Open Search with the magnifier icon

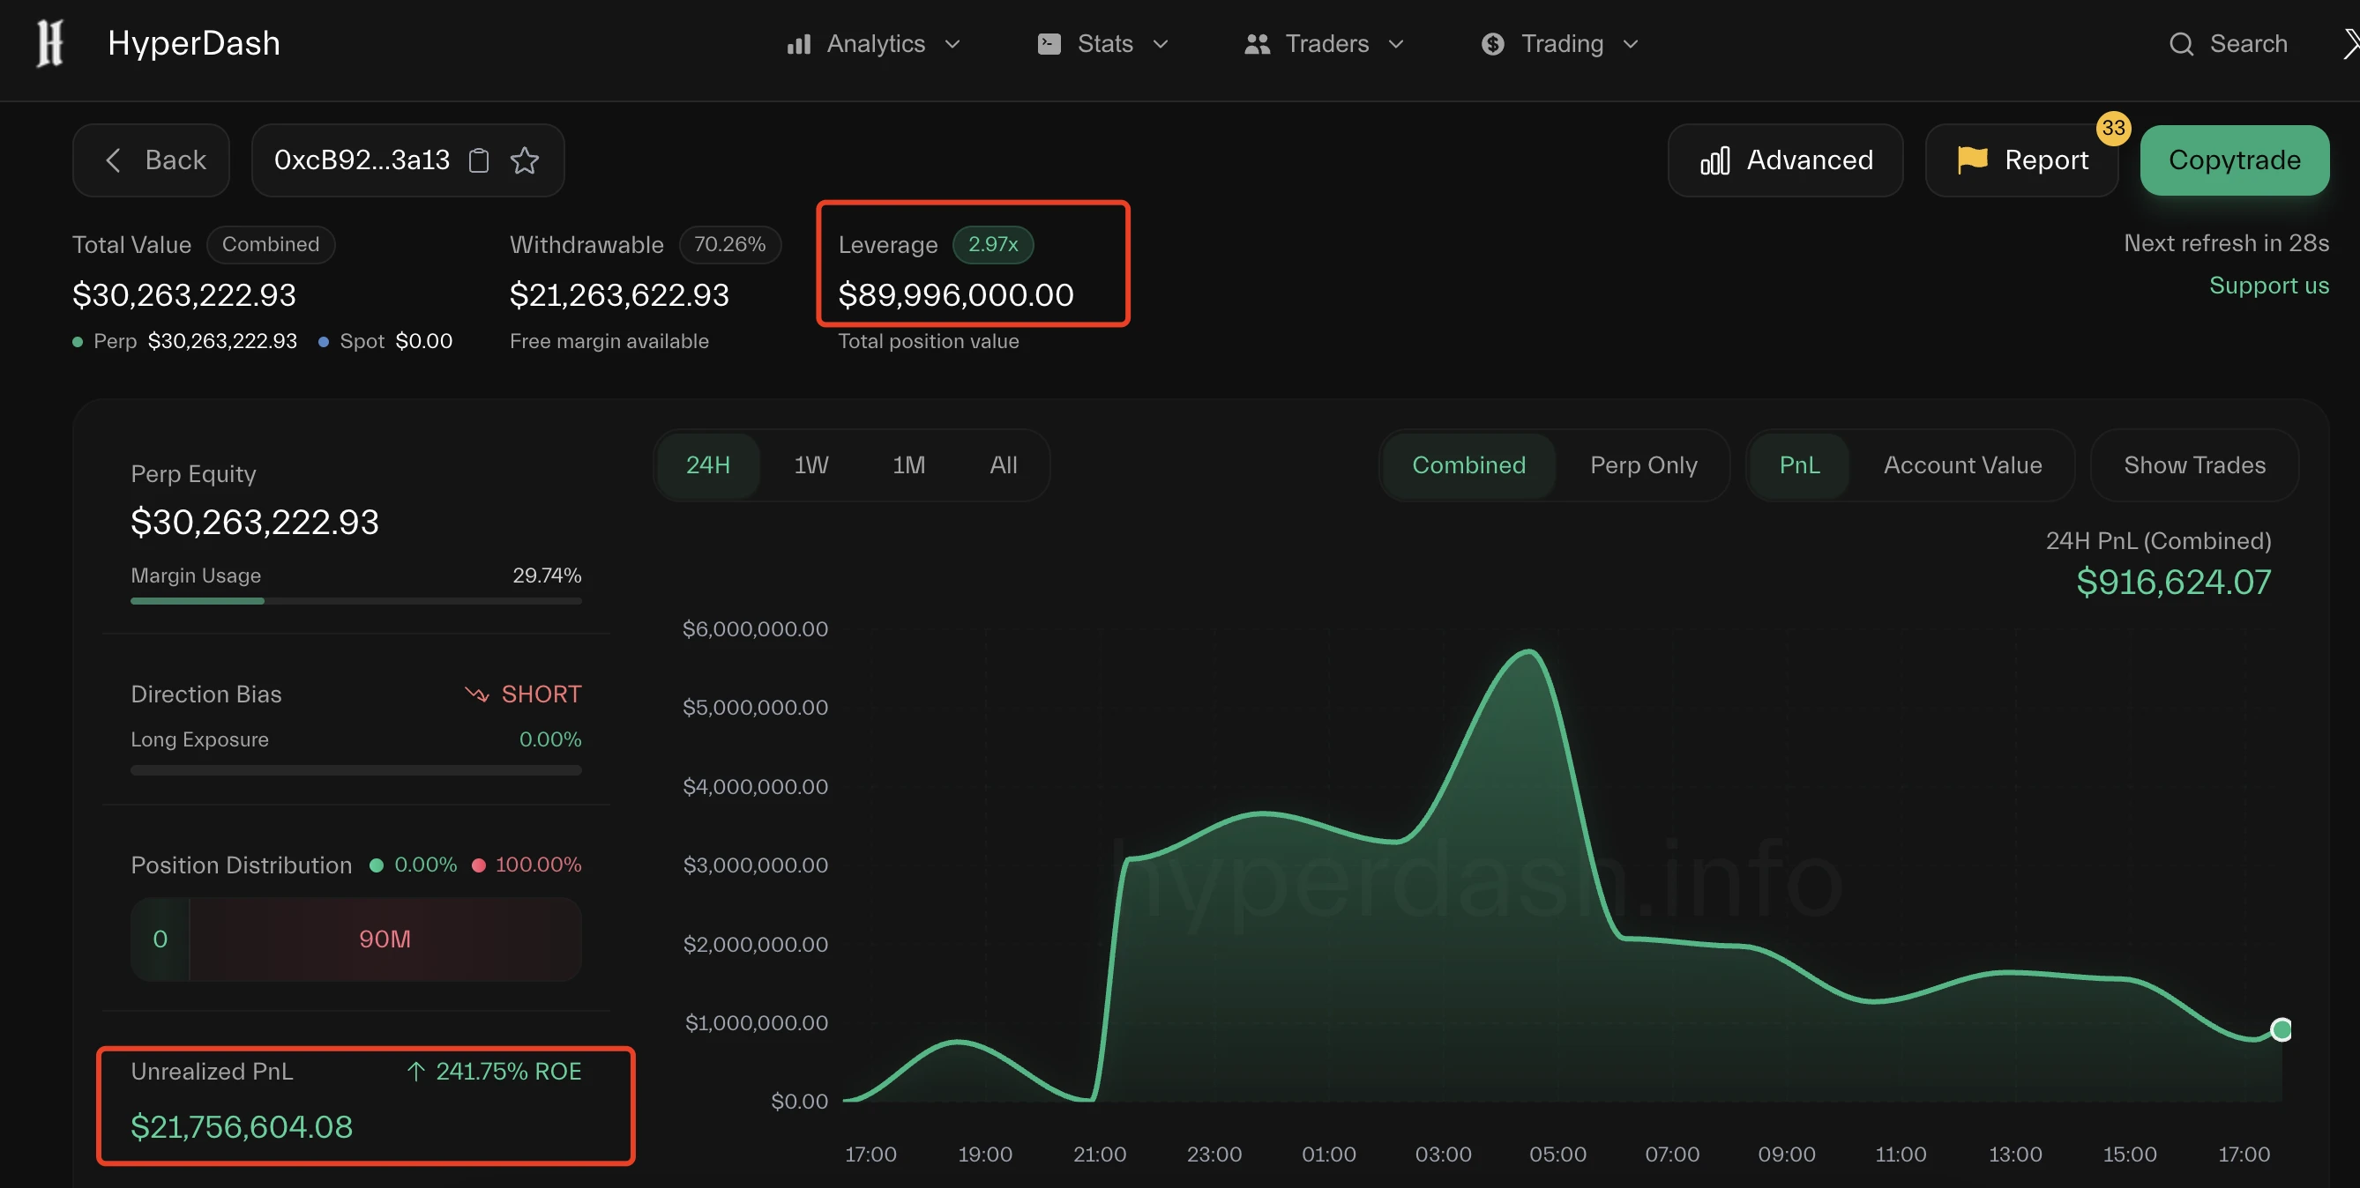click(2181, 43)
